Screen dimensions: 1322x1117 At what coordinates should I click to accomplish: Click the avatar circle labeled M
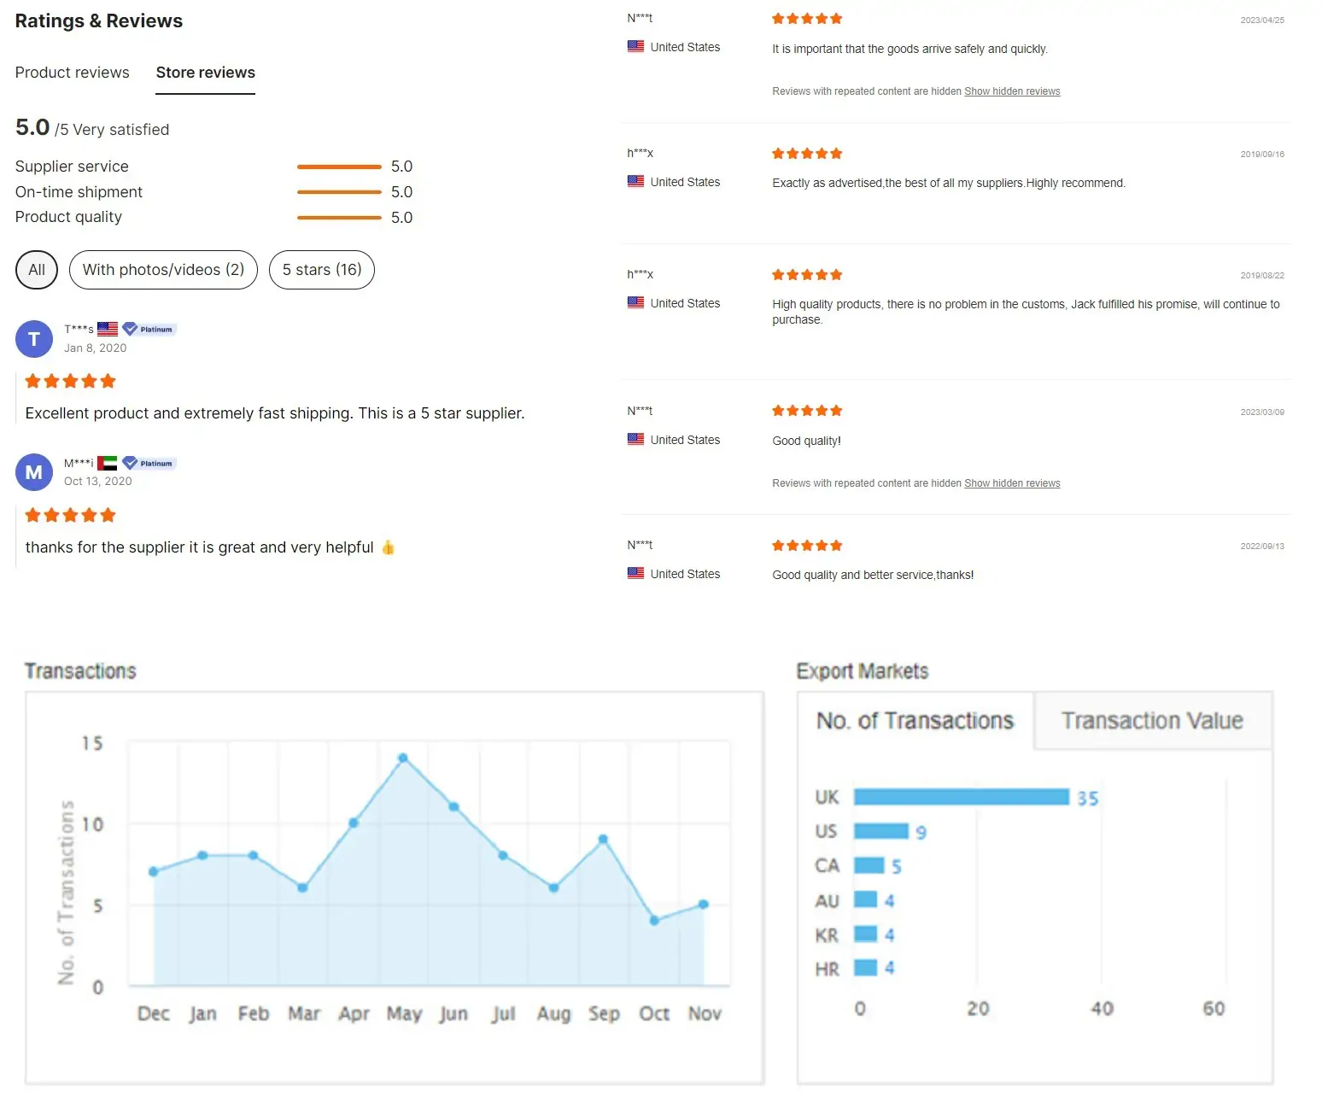pyautogui.click(x=34, y=472)
